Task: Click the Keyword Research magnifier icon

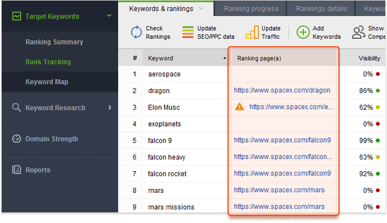Action: pos(17,108)
